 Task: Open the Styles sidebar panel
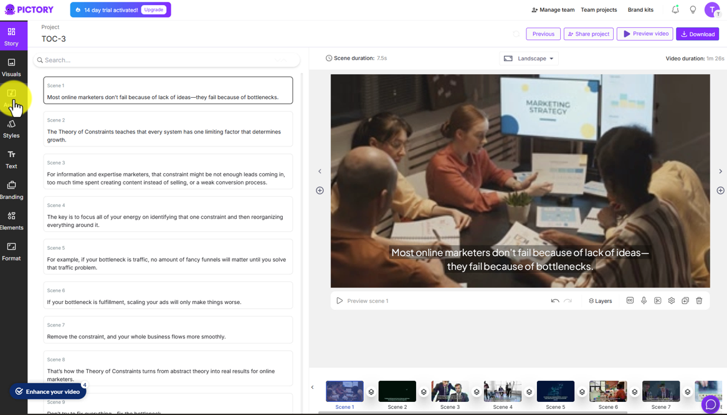(x=11, y=129)
